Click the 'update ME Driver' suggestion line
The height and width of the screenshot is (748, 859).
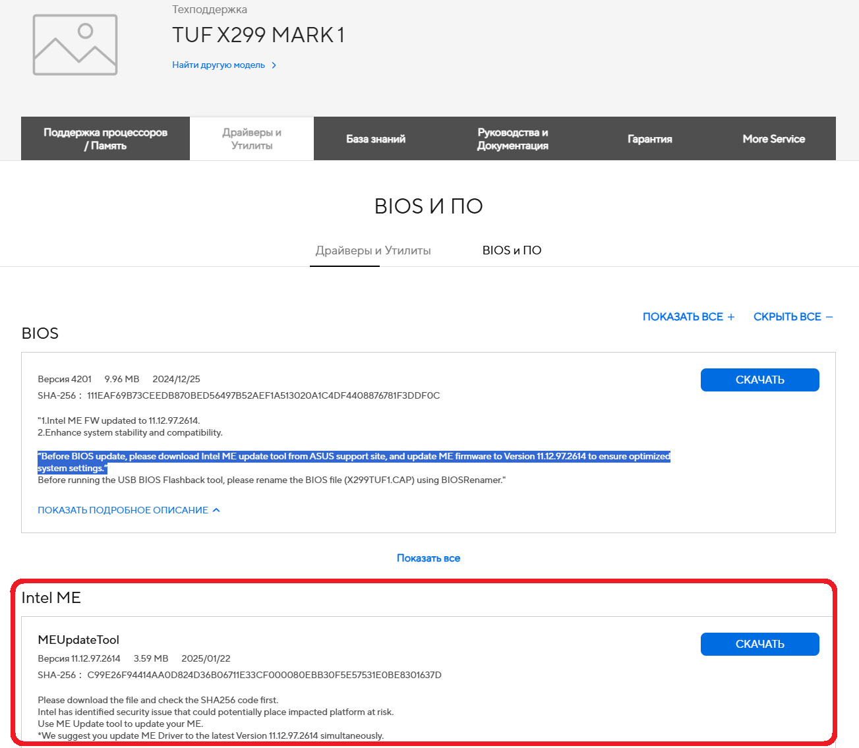pyautogui.click(x=211, y=735)
